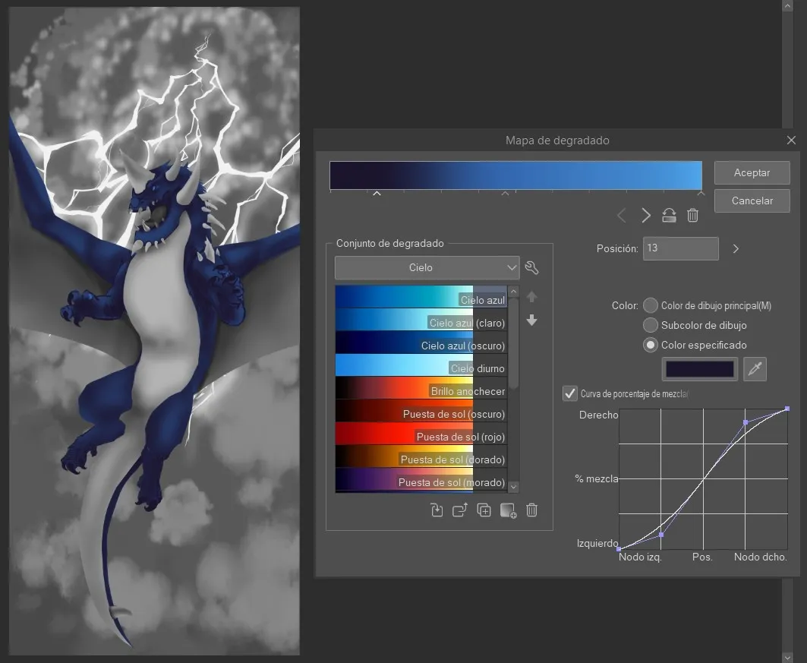Screen dimensions: 807x663
Task: Open gradient set settings wrench
Action: (x=531, y=267)
